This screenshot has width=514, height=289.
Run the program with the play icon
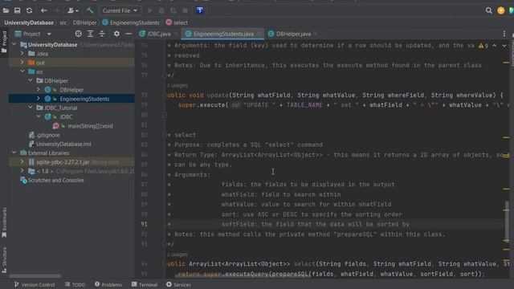(150, 10)
